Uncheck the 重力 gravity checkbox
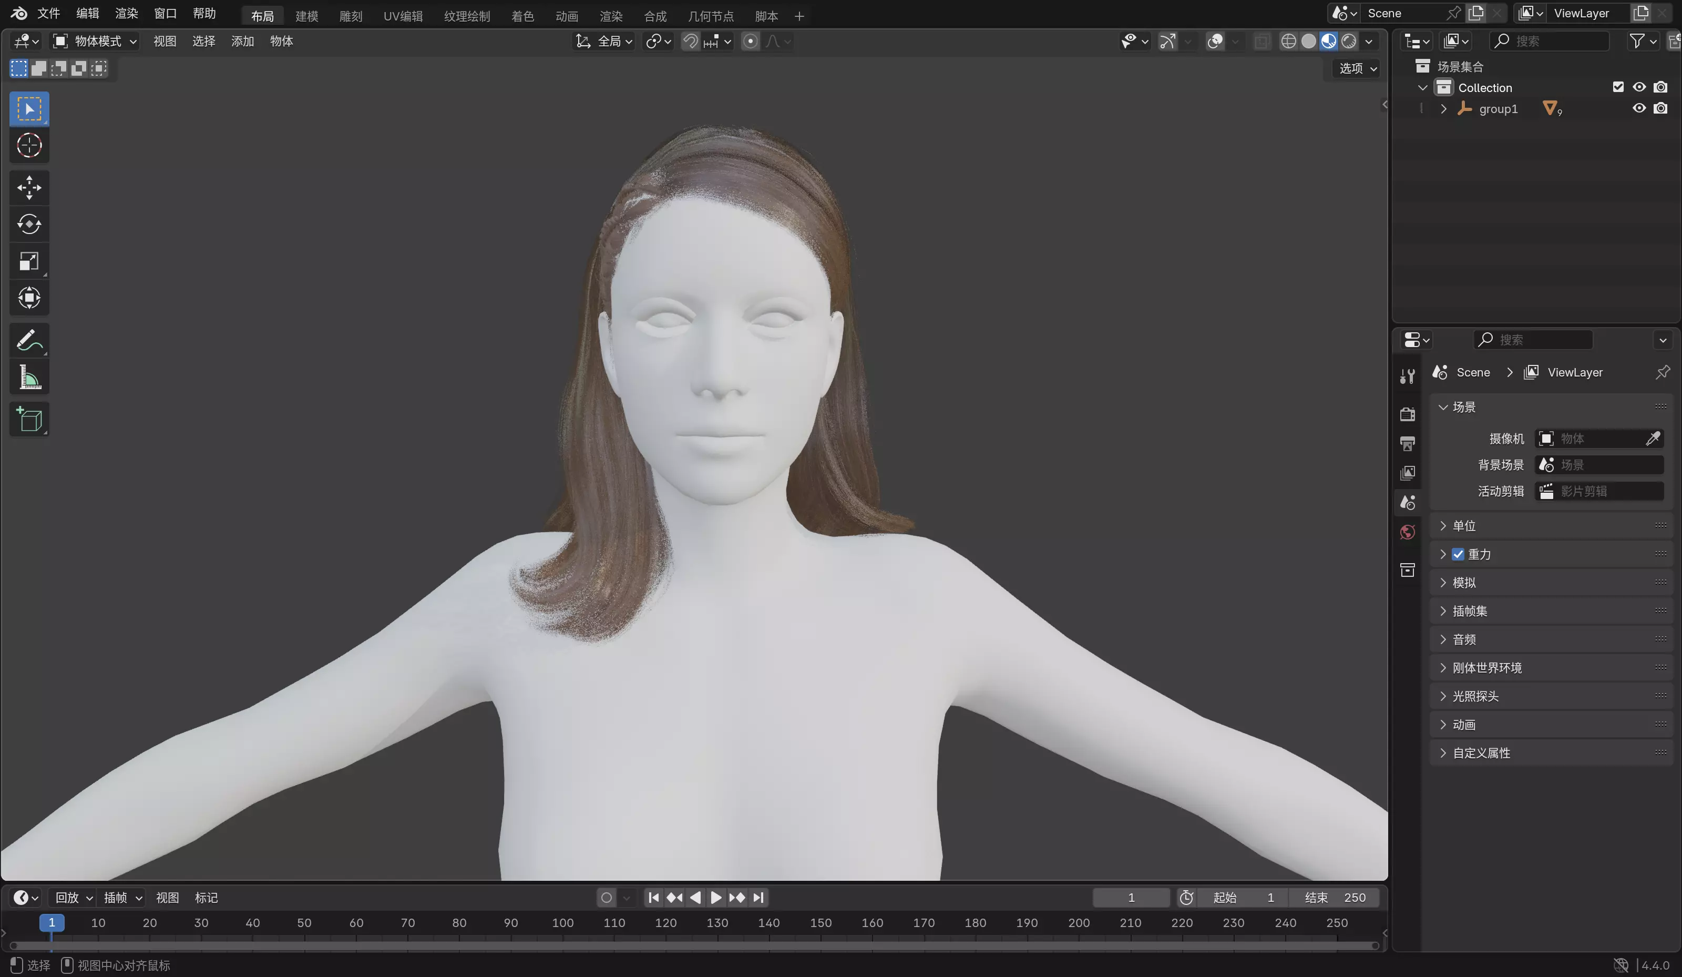The width and height of the screenshot is (1682, 977). [1458, 554]
